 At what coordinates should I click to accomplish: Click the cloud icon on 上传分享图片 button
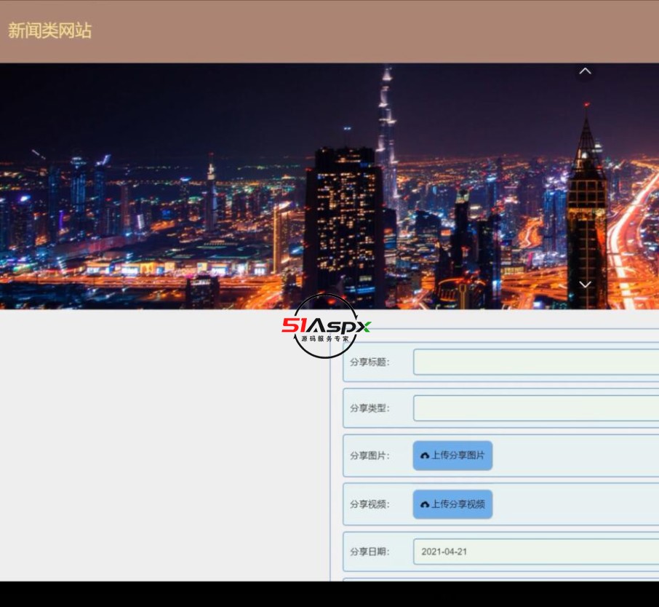[x=425, y=456]
